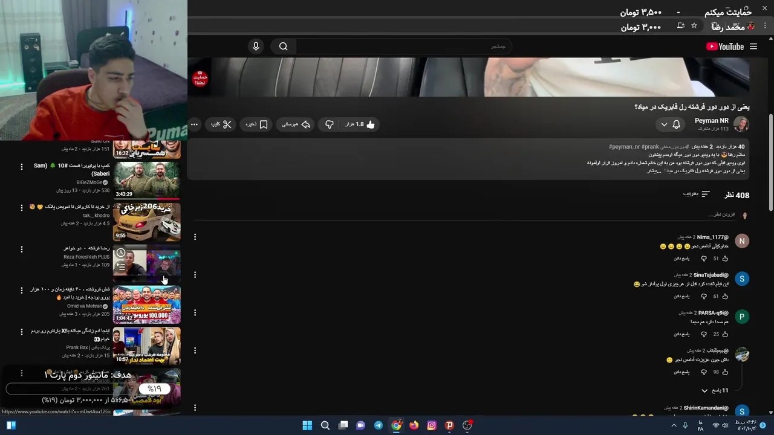Open Task View from the taskbar
Image resolution: width=774 pixels, height=435 pixels.
[343, 425]
